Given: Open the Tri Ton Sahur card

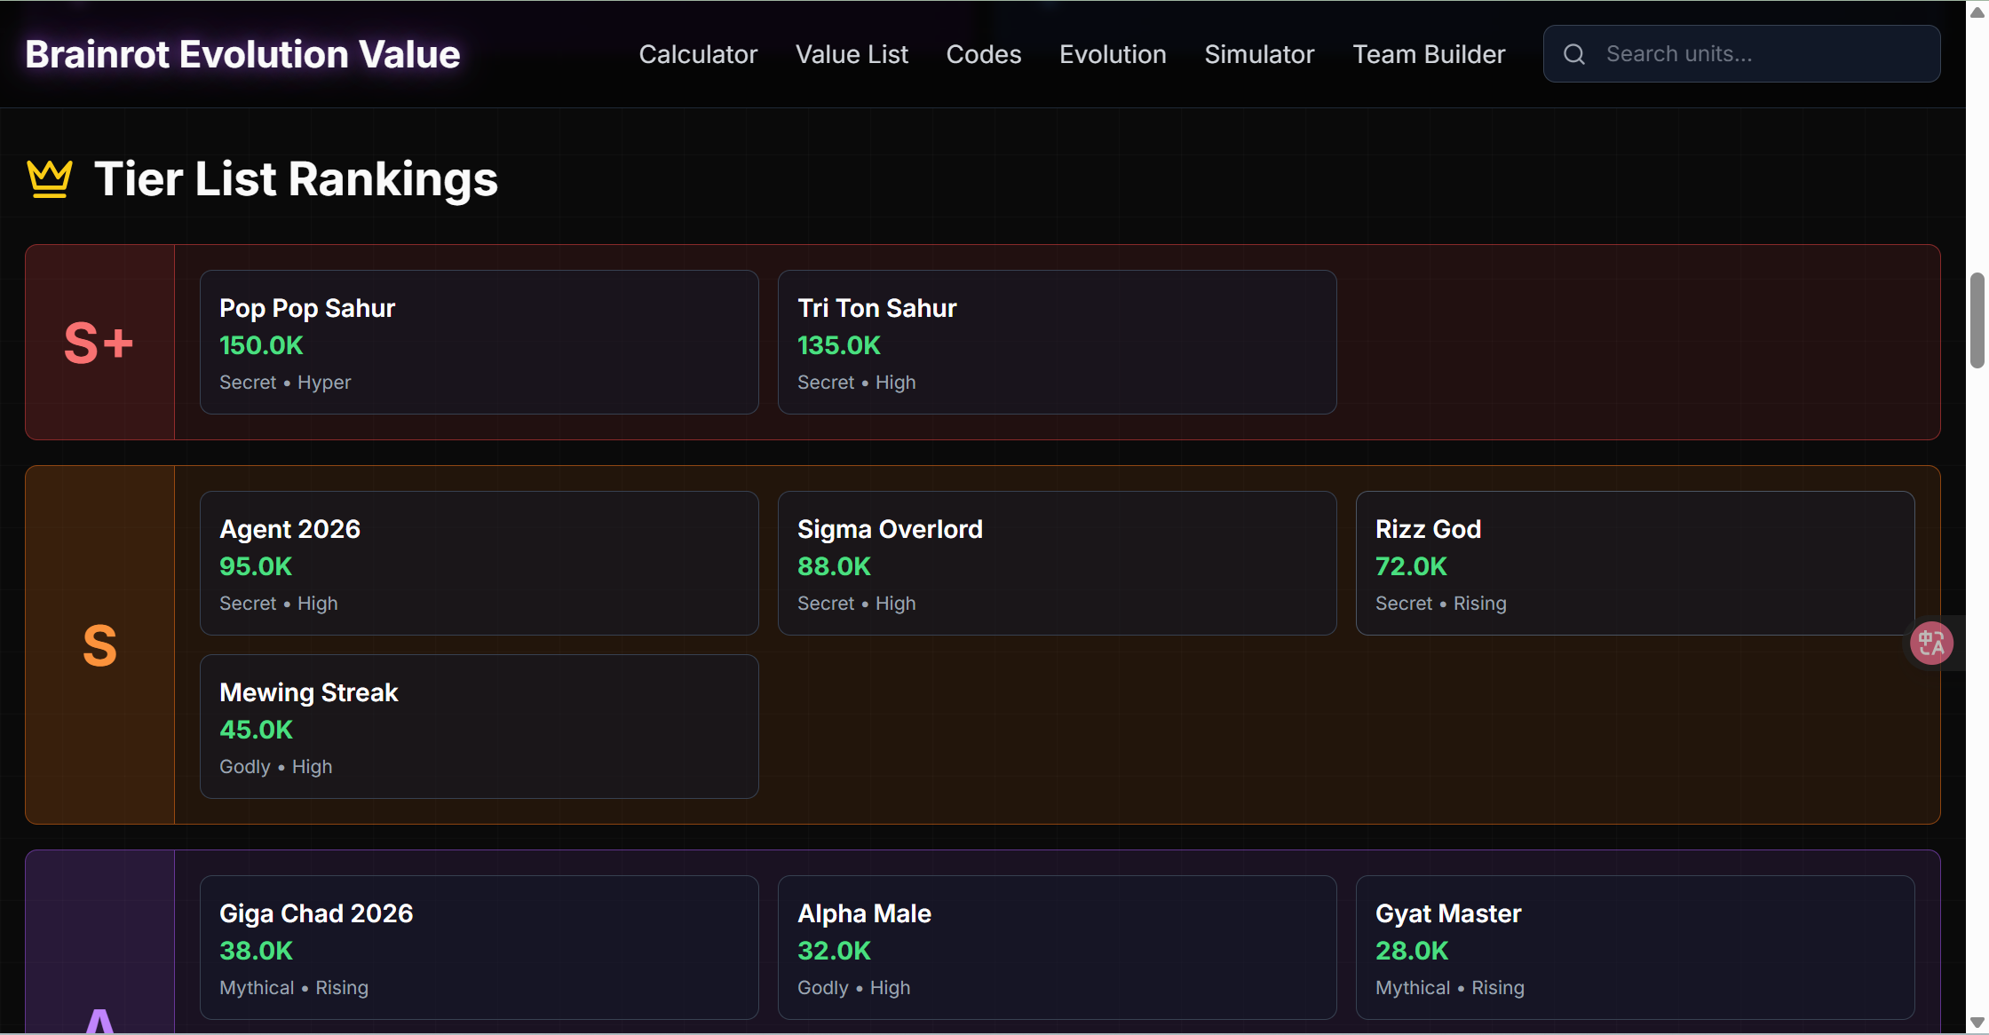Looking at the screenshot, I should coord(1057,342).
